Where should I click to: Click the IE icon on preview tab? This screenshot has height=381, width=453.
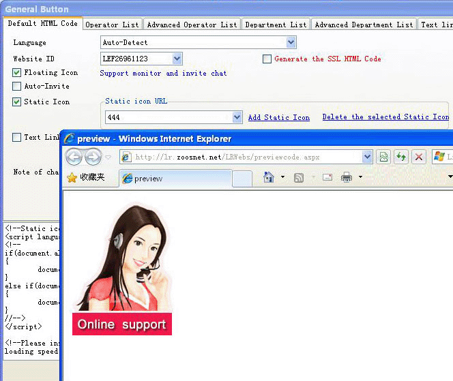click(127, 179)
